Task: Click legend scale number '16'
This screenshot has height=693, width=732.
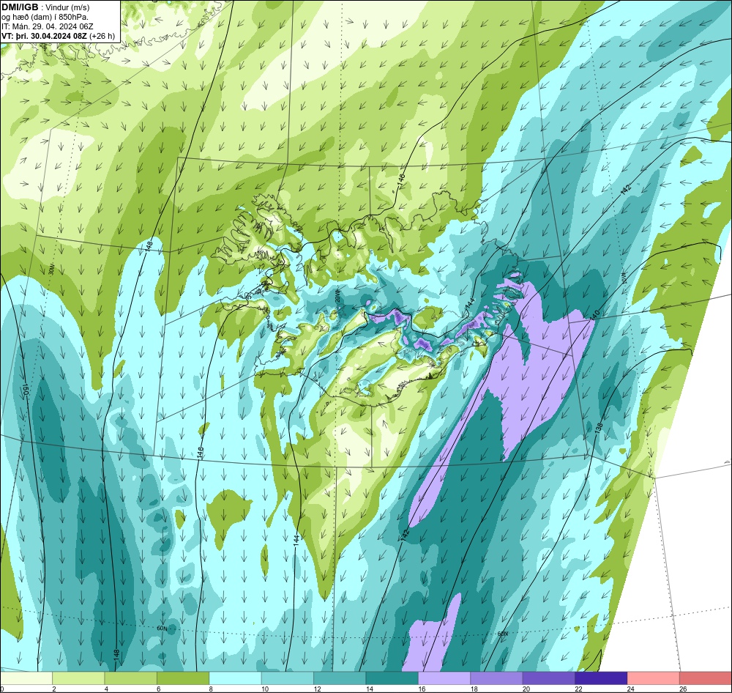Action: (x=422, y=689)
